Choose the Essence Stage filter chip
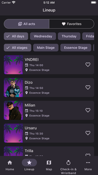This screenshot has height=175, width=98. click(76, 48)
